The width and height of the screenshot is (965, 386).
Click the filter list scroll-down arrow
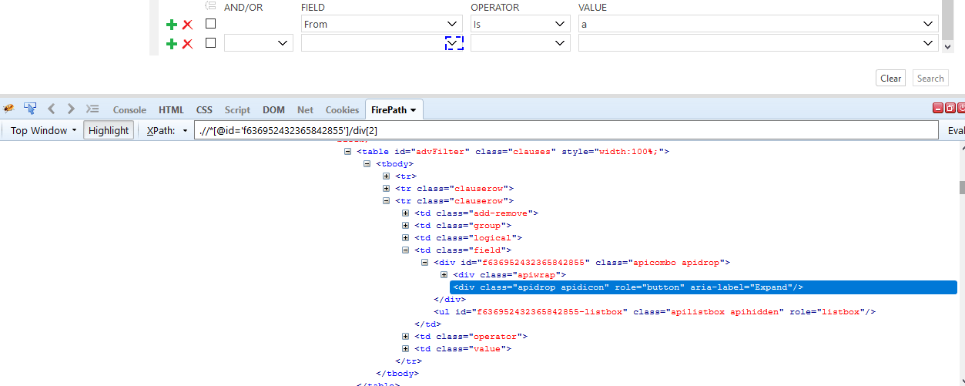948,46
